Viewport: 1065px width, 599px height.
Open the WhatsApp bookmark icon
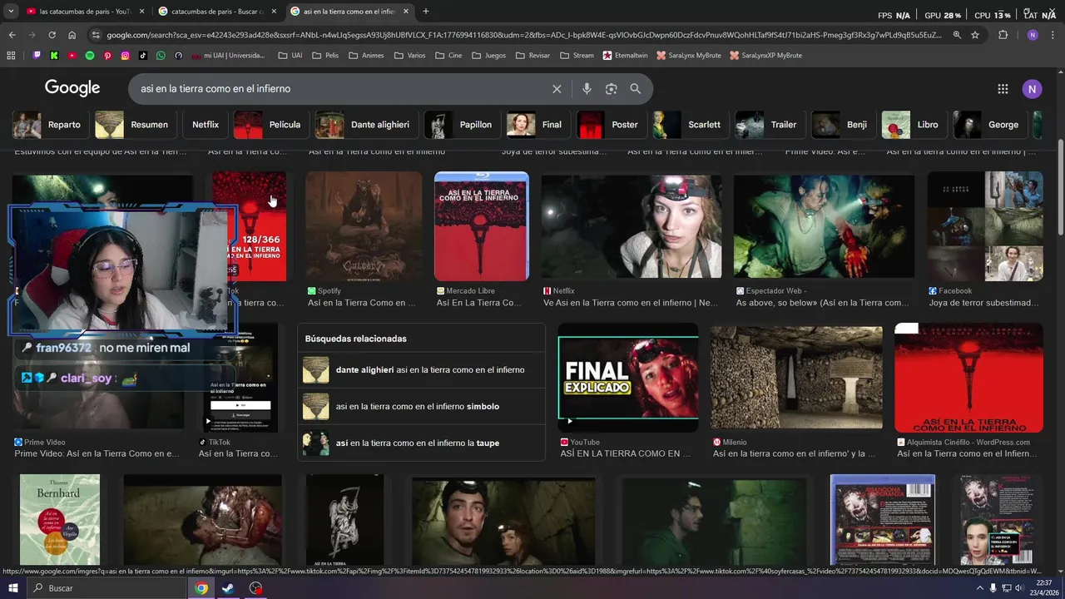click(x=161, y=56)
